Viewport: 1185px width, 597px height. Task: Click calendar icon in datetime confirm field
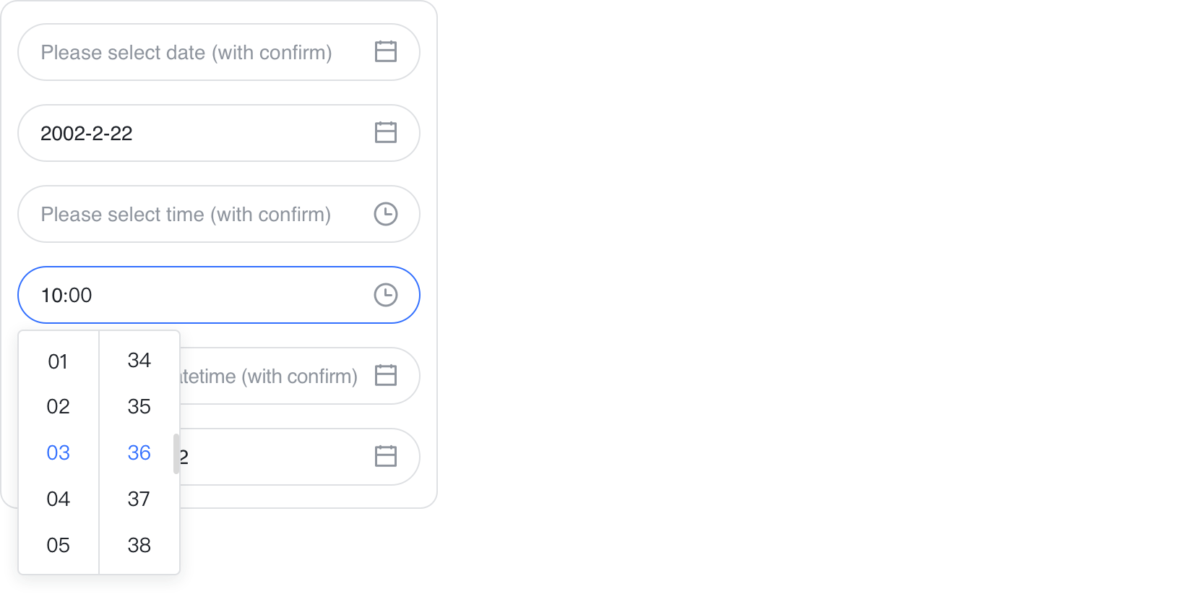click(386, 376)
